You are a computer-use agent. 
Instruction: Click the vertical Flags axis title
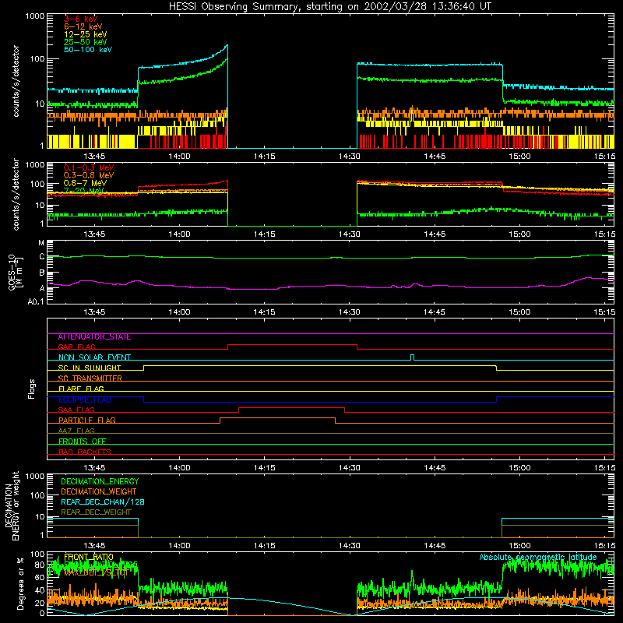32,389
